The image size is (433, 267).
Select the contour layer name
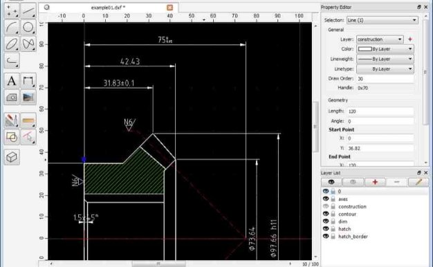tap(347, 214)
